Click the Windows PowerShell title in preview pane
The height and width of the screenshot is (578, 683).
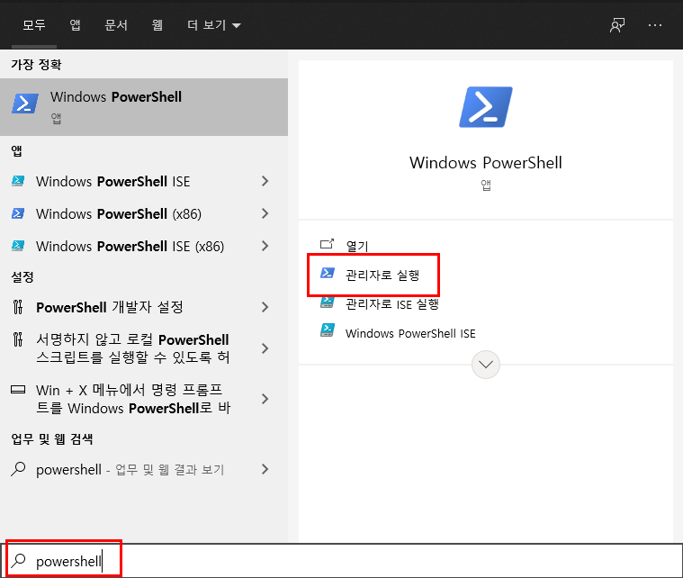(486, 163)
